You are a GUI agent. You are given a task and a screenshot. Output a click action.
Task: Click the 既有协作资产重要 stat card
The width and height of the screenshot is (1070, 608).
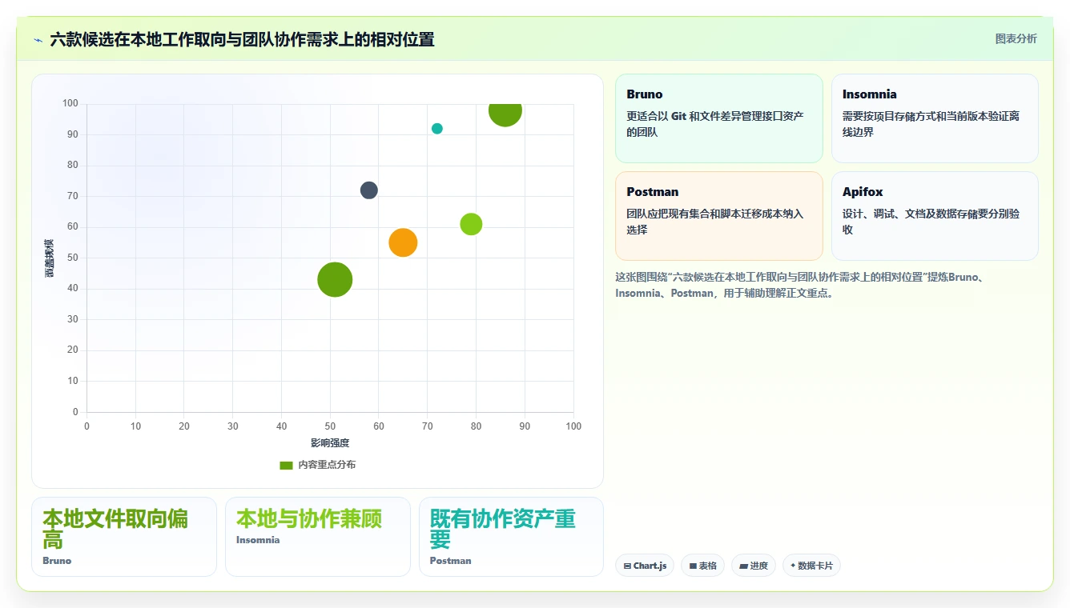point(511,537)
